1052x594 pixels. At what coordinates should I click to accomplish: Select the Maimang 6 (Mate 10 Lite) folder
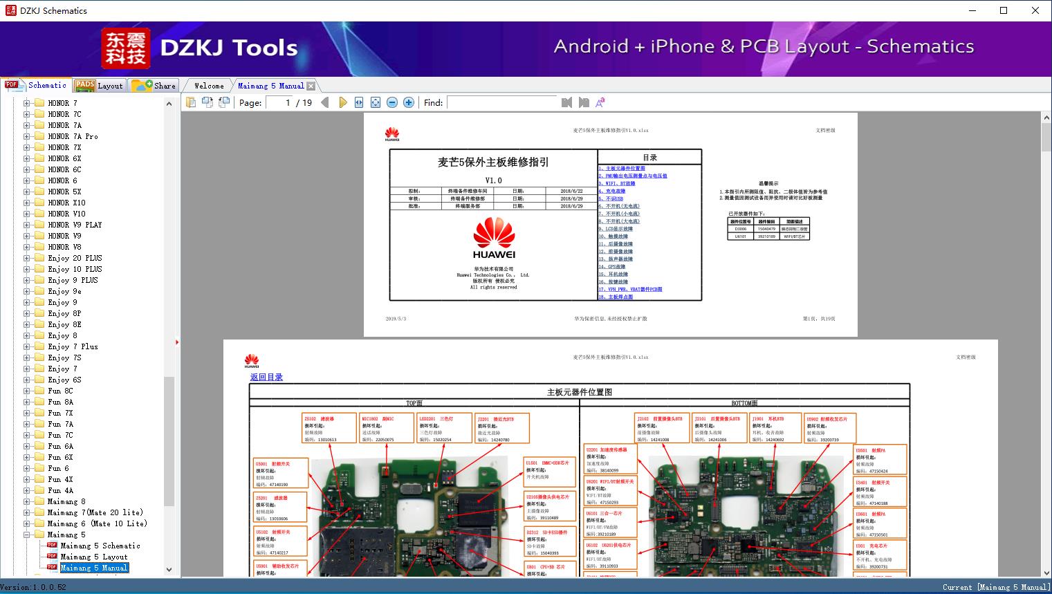tap(97, 523)
